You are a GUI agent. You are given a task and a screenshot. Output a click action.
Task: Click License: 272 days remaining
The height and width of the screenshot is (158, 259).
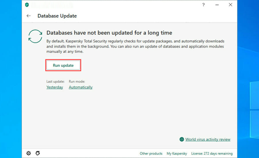(212, 153)
